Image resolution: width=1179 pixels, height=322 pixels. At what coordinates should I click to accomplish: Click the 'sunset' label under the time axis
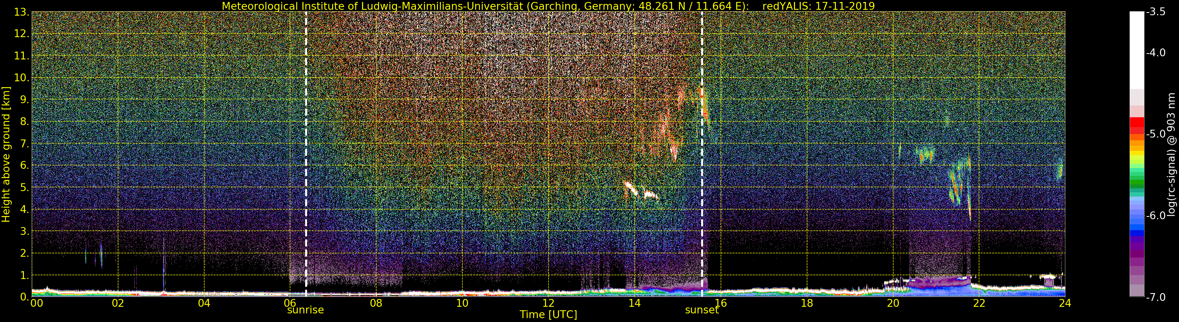pyautogui.click(x=702, y=310)
